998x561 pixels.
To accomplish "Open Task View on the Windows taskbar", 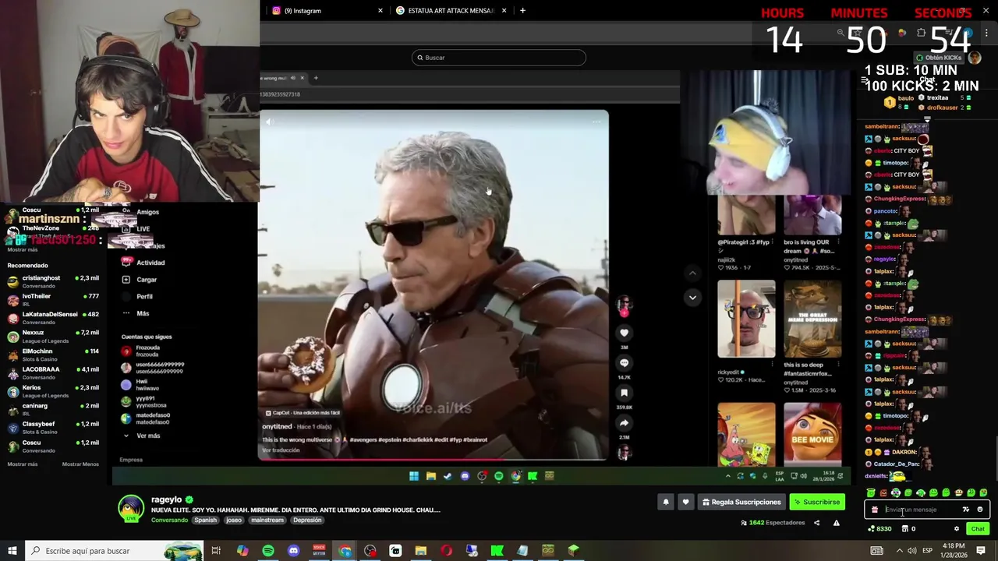I will [x=216, y=551].
